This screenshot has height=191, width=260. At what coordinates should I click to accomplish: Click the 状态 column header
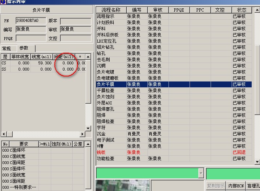click(241, 10)
